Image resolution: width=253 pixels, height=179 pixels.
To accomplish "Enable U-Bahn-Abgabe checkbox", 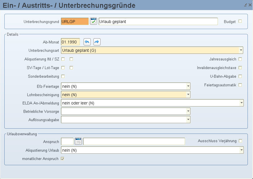I will (x=240, y=76).
